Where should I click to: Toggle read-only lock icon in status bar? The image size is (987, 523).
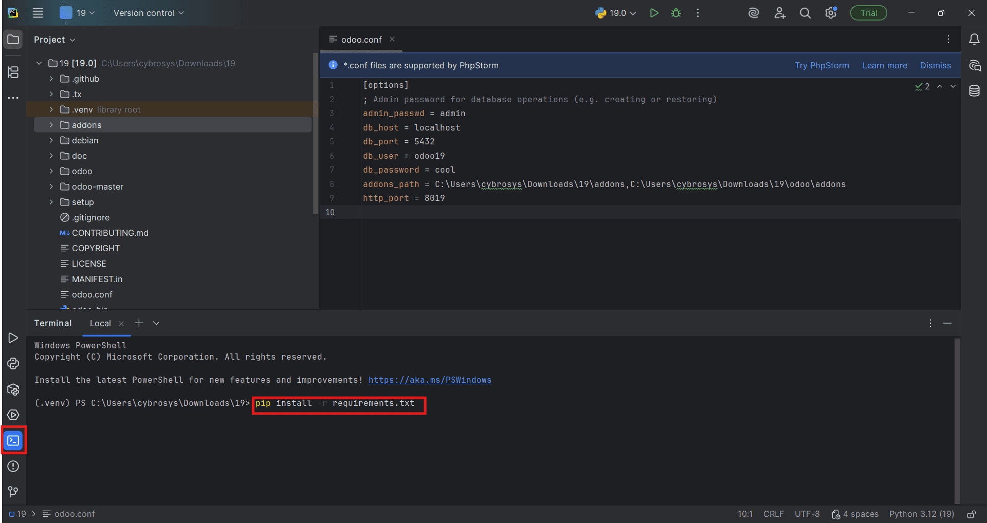[971, 514]
